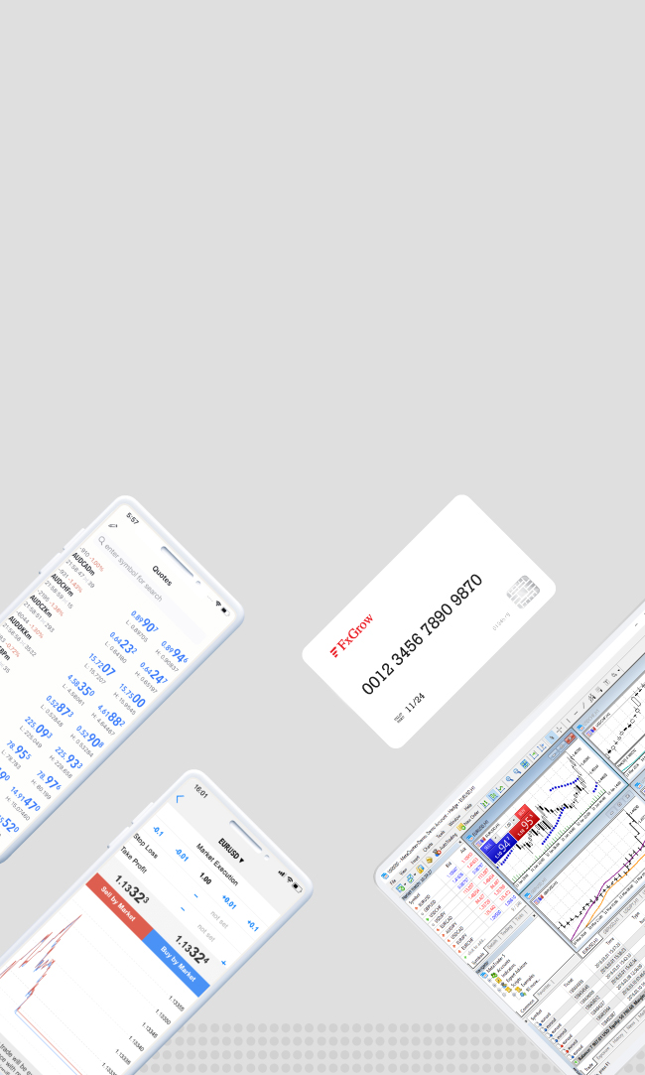This screenshot has height=1075, width=645.
Task: Switch to the EURUSD,H1 chart tab
Action: click(589, 946)
